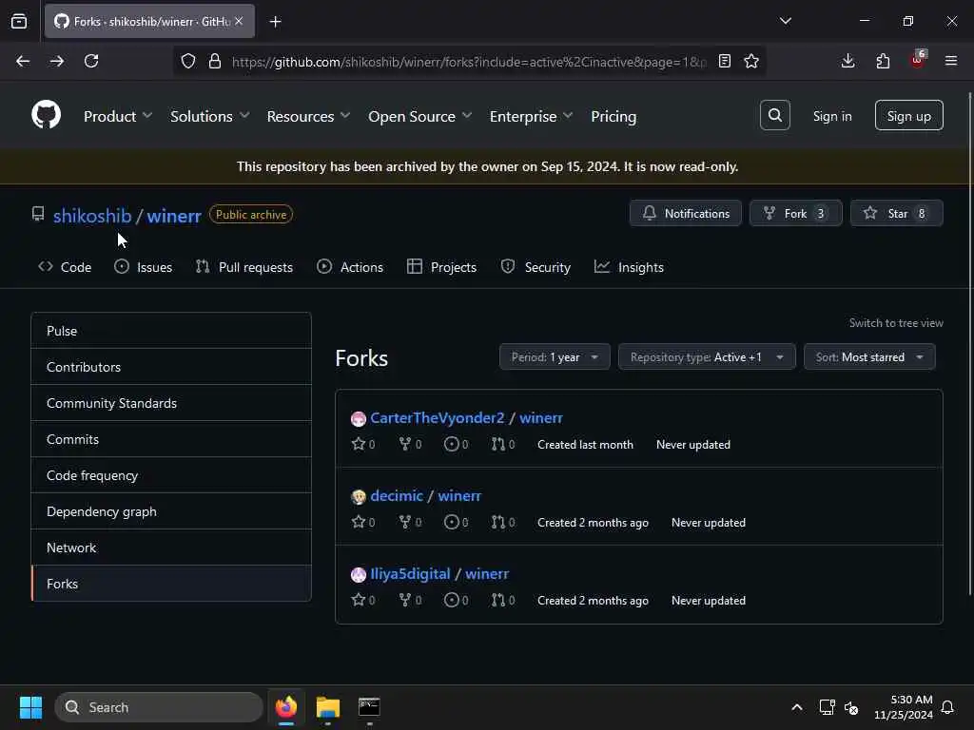974x730 pixels.
Task: Open the Period: 1 year dropdown
Action: click(x=555, y=357)
